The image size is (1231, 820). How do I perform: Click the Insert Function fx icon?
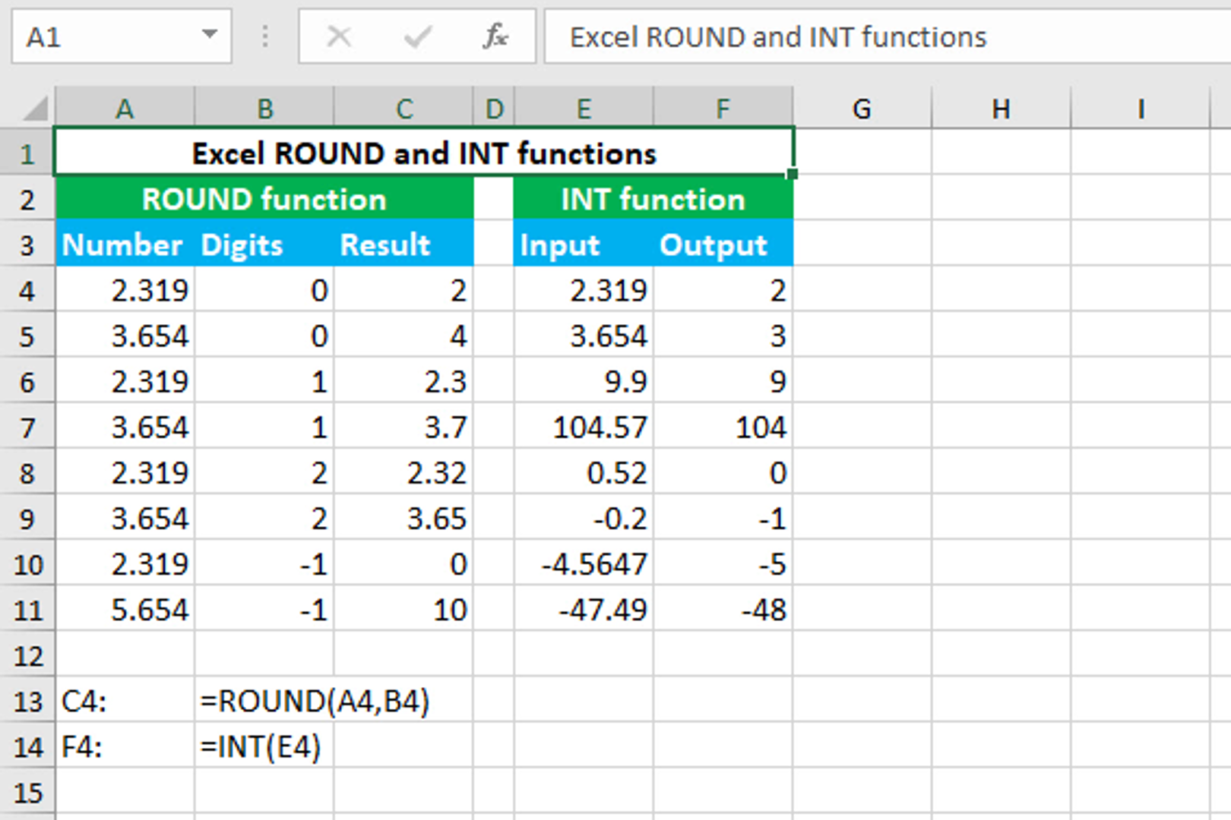[x=495, y=36]
